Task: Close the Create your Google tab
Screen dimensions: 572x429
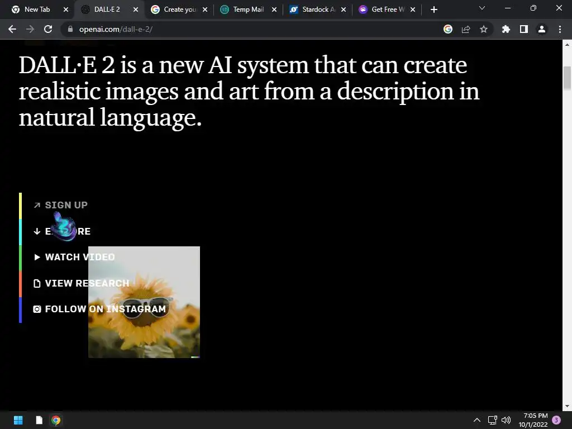Action: (x=205, y=9)
